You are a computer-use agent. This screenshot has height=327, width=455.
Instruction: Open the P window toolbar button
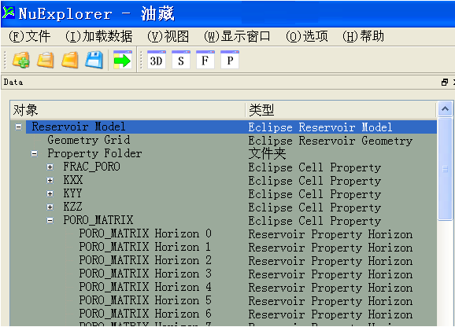click(x=230, y=60)
